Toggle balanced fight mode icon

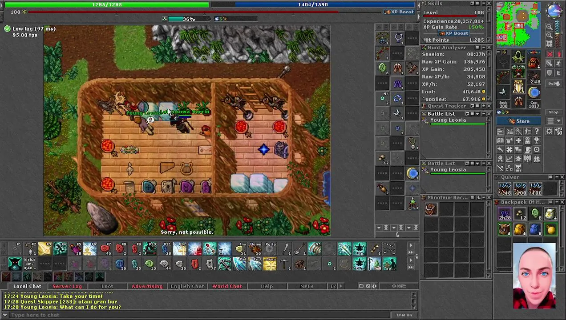point(550,63)
